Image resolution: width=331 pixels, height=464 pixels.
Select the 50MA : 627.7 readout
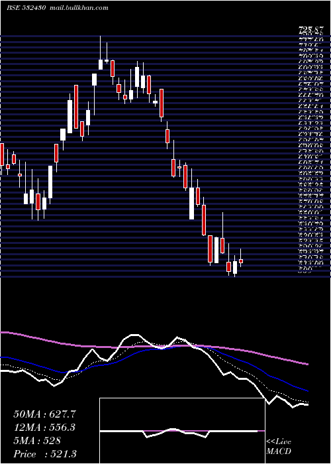click(x=43, y=414)
